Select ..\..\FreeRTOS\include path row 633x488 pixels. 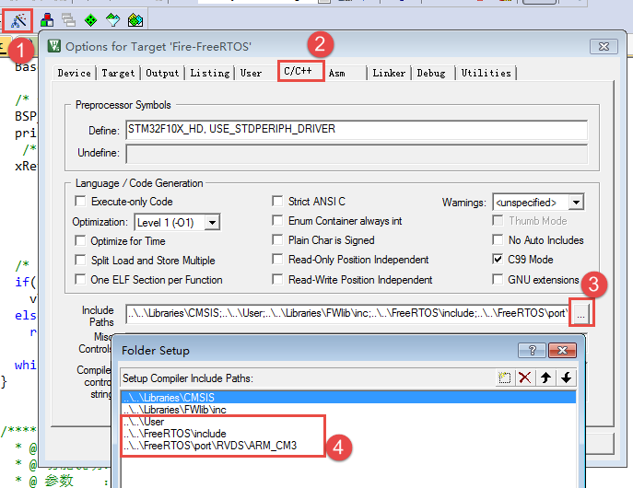348,434
